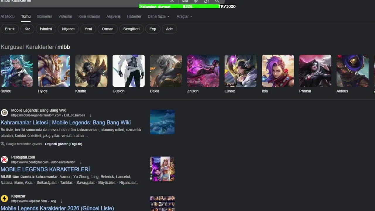Click the translate icon beside Google tarafından çevrildi

pyautogui.click(x=3, y=144)
